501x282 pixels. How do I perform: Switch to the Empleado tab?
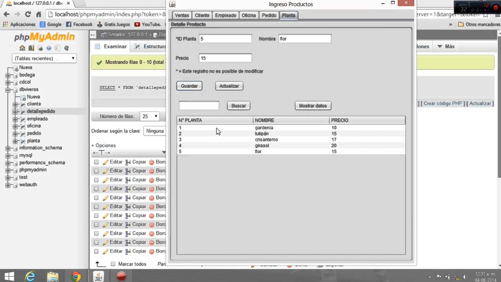(x=225, y=15)
